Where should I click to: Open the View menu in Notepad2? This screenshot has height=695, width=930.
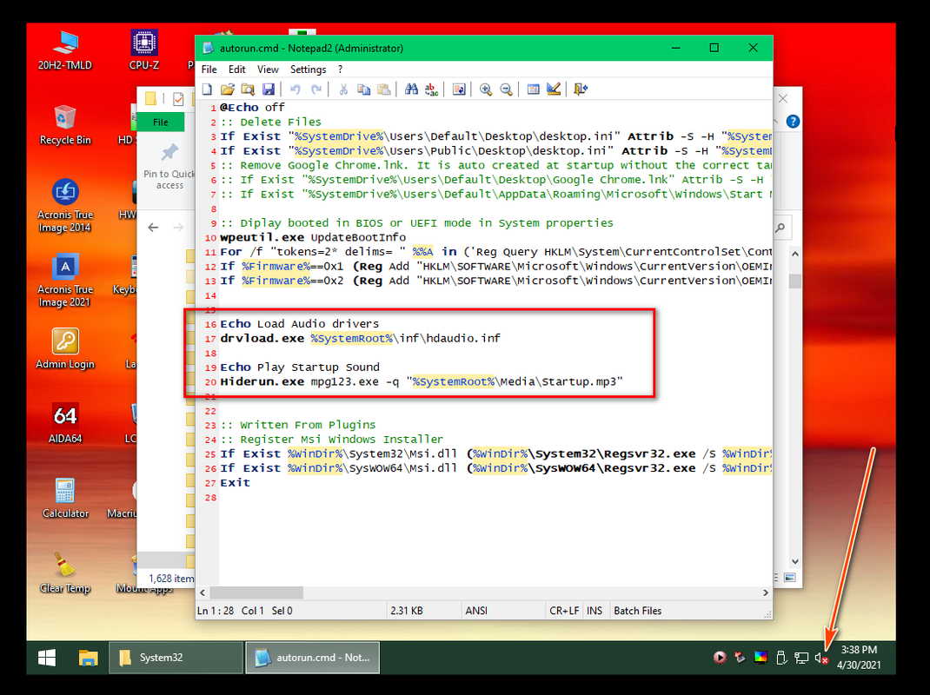268,69
